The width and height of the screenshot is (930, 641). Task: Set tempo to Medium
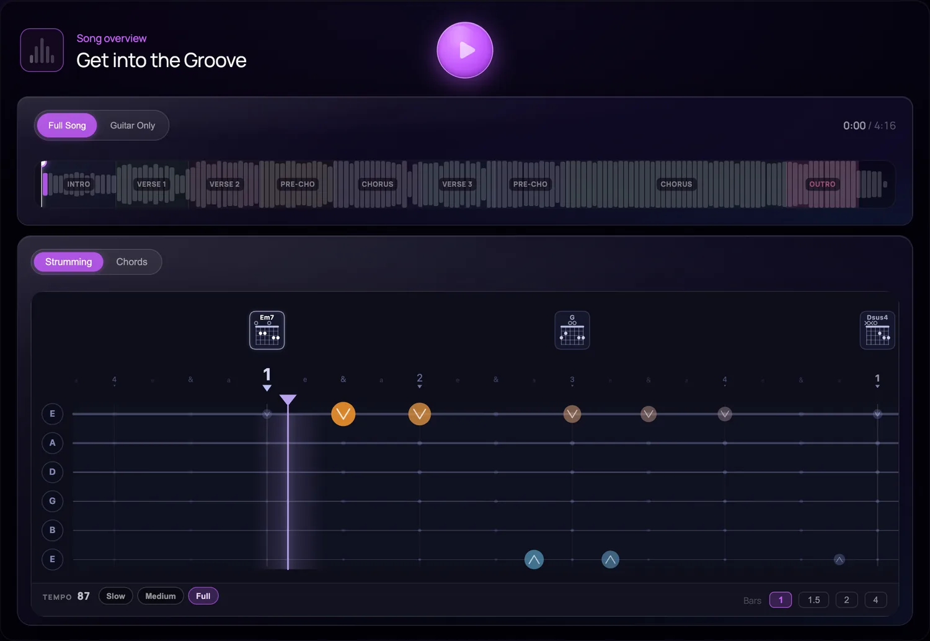(x=161, y=596)
